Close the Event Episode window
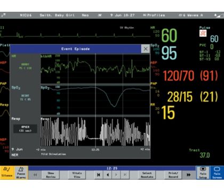The image size is (224, 192). coord(146,49)
